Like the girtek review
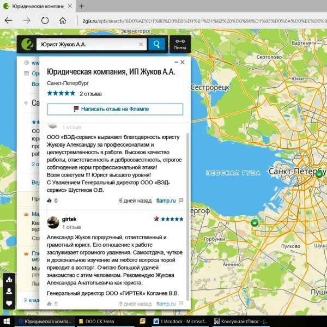 coord(50,304)
